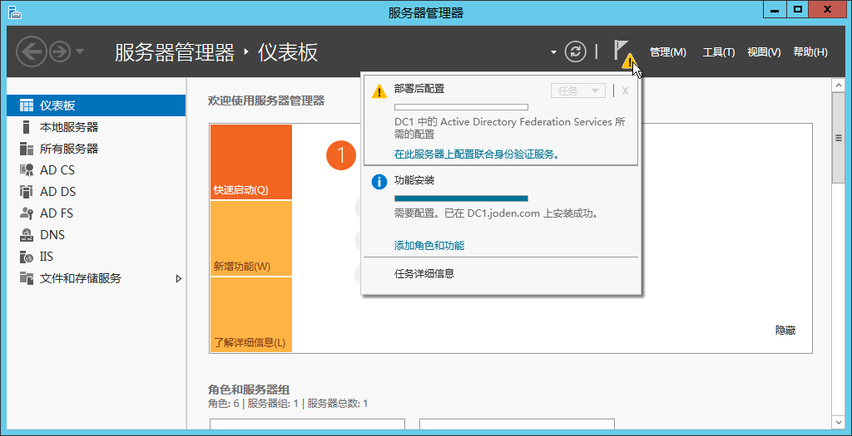Click the AD DS role icon
Screen dimensions: 852x436
click(26, 192)
